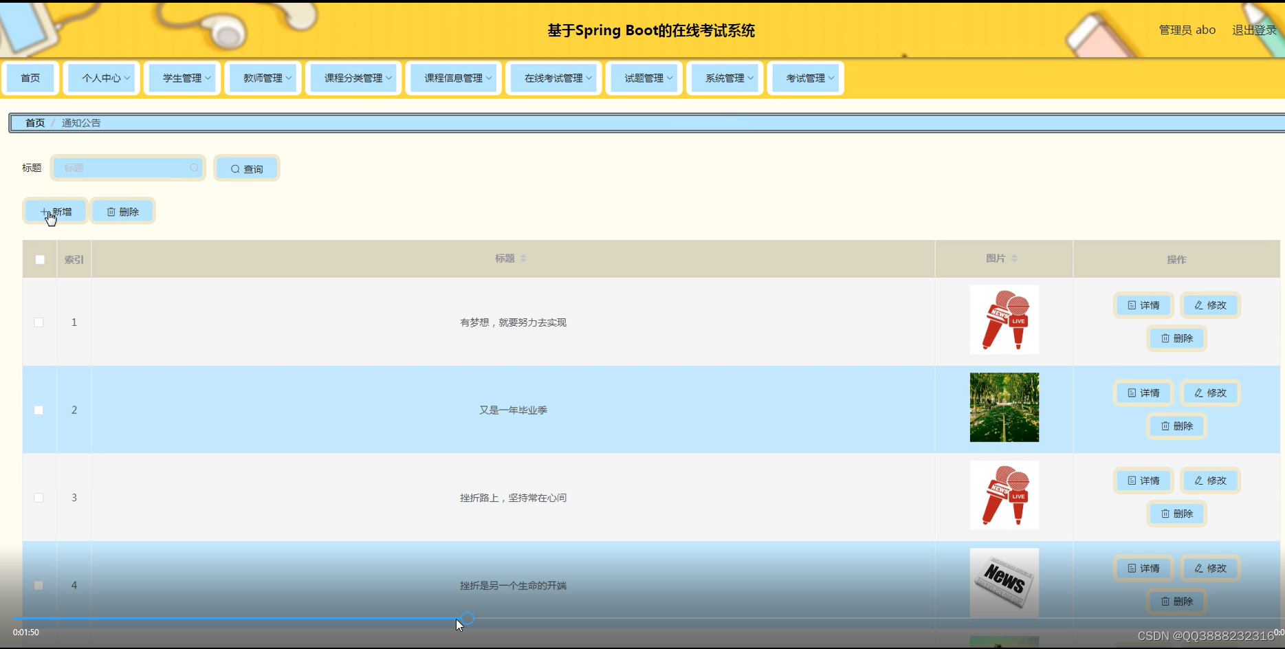Click 修改 for 有梦想，就要努力去实现
Image resolution: width=1285 pixels, height=649 pixels.
tap(1210, 305)
